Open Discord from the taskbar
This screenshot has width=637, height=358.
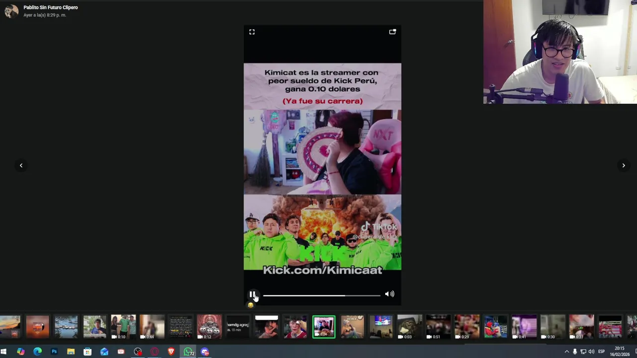coord(205,352)
